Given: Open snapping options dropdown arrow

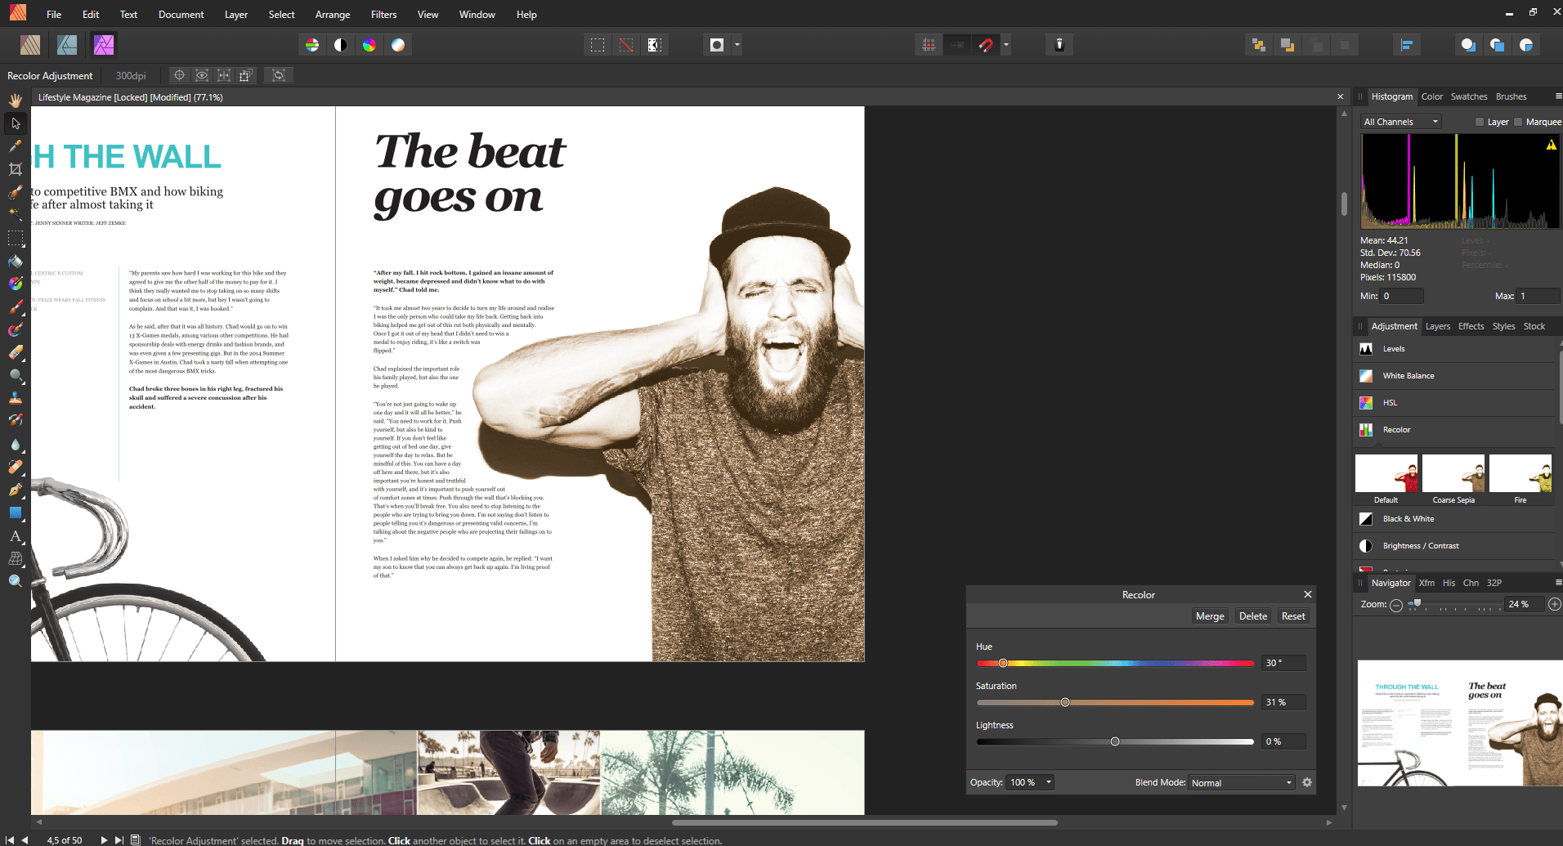Looking at the screenshot, I should click(x=1006, y=45).
